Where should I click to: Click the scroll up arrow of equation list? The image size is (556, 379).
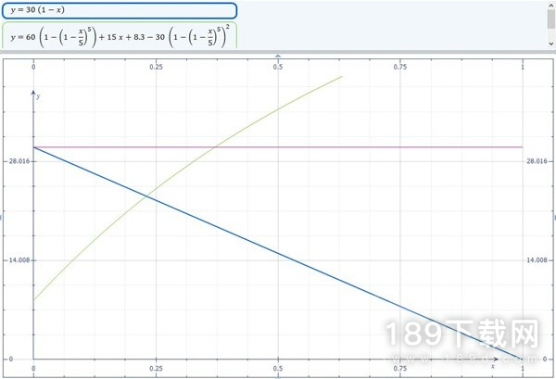pos(550,4)
